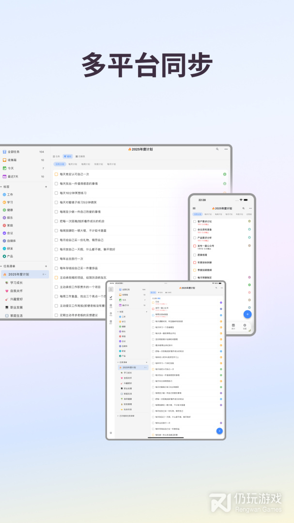Screen dimensions: 294x523
Task: Collapse the 标签 section in desktop sidebar
Action: click(x=1, y=186)
